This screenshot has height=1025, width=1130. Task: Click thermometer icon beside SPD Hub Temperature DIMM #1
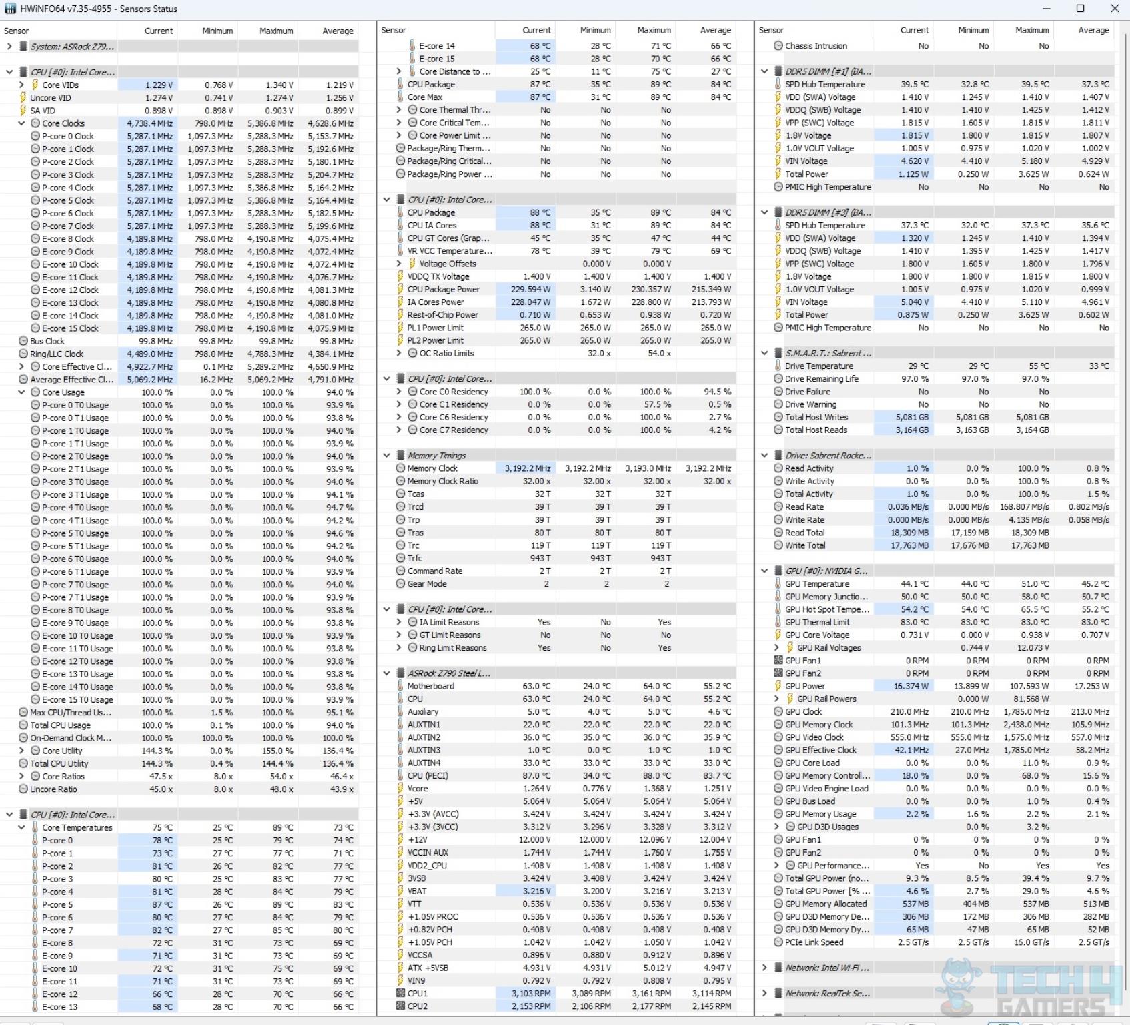pyautogui.click(x=778, y=84)
